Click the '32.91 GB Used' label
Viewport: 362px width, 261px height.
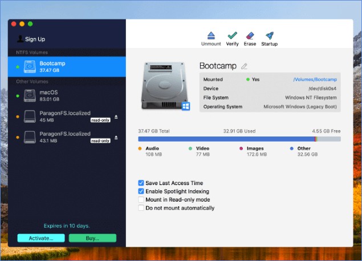click(239, 131)
